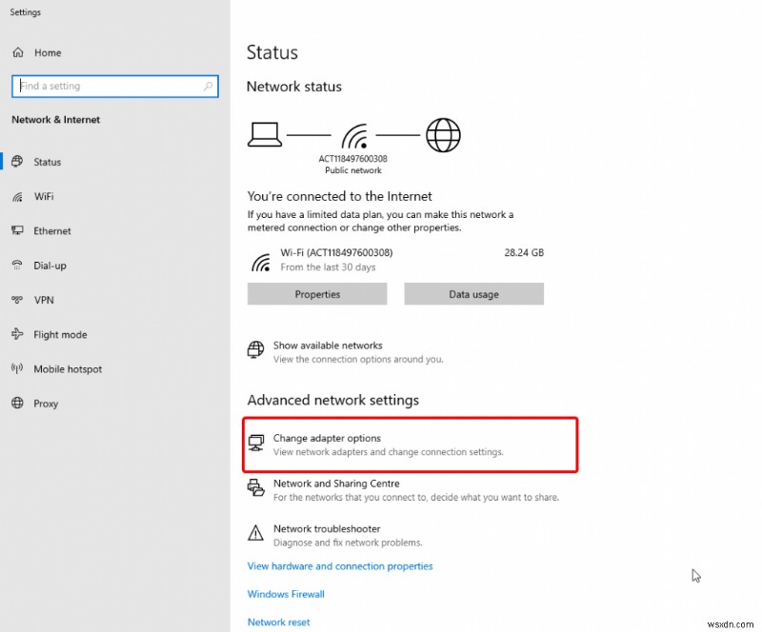Open Mobile hotspot settings icon
Viewport: 762px width, 632px height.
click(16, 369)
